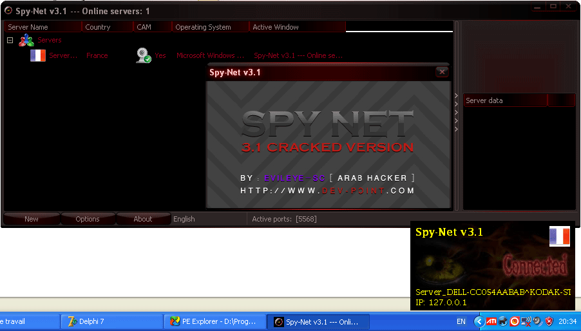Click the French flag beside the server
This screenshot has width=581, height=331.
(x=38, y=55)
